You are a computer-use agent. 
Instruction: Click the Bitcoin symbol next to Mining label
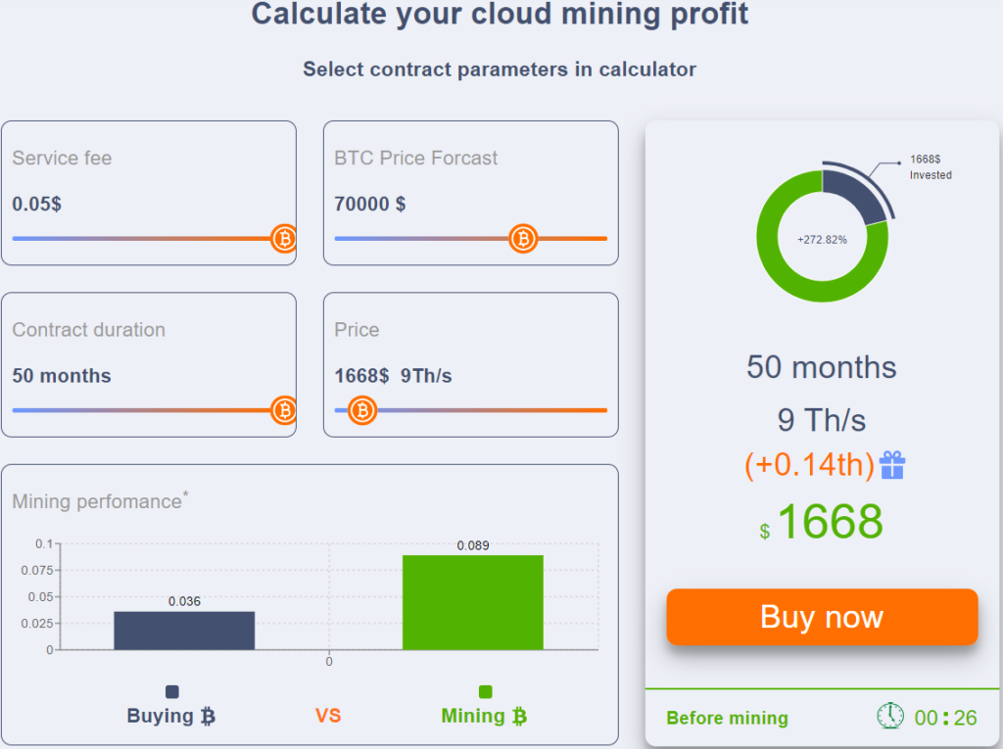518,716
